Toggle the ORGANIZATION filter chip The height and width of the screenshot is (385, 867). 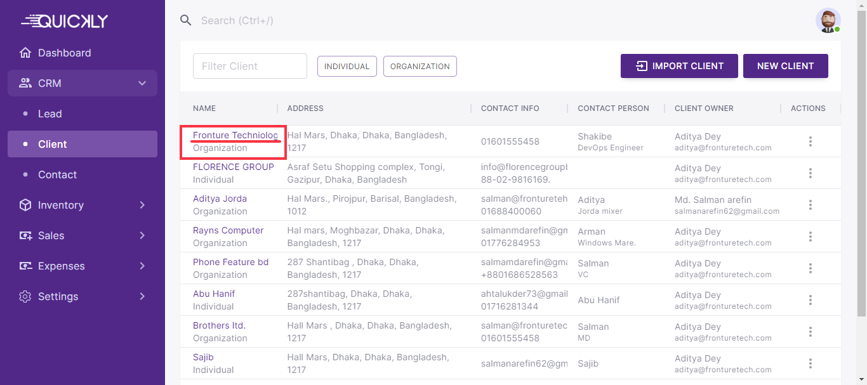[x=420, y=66]
